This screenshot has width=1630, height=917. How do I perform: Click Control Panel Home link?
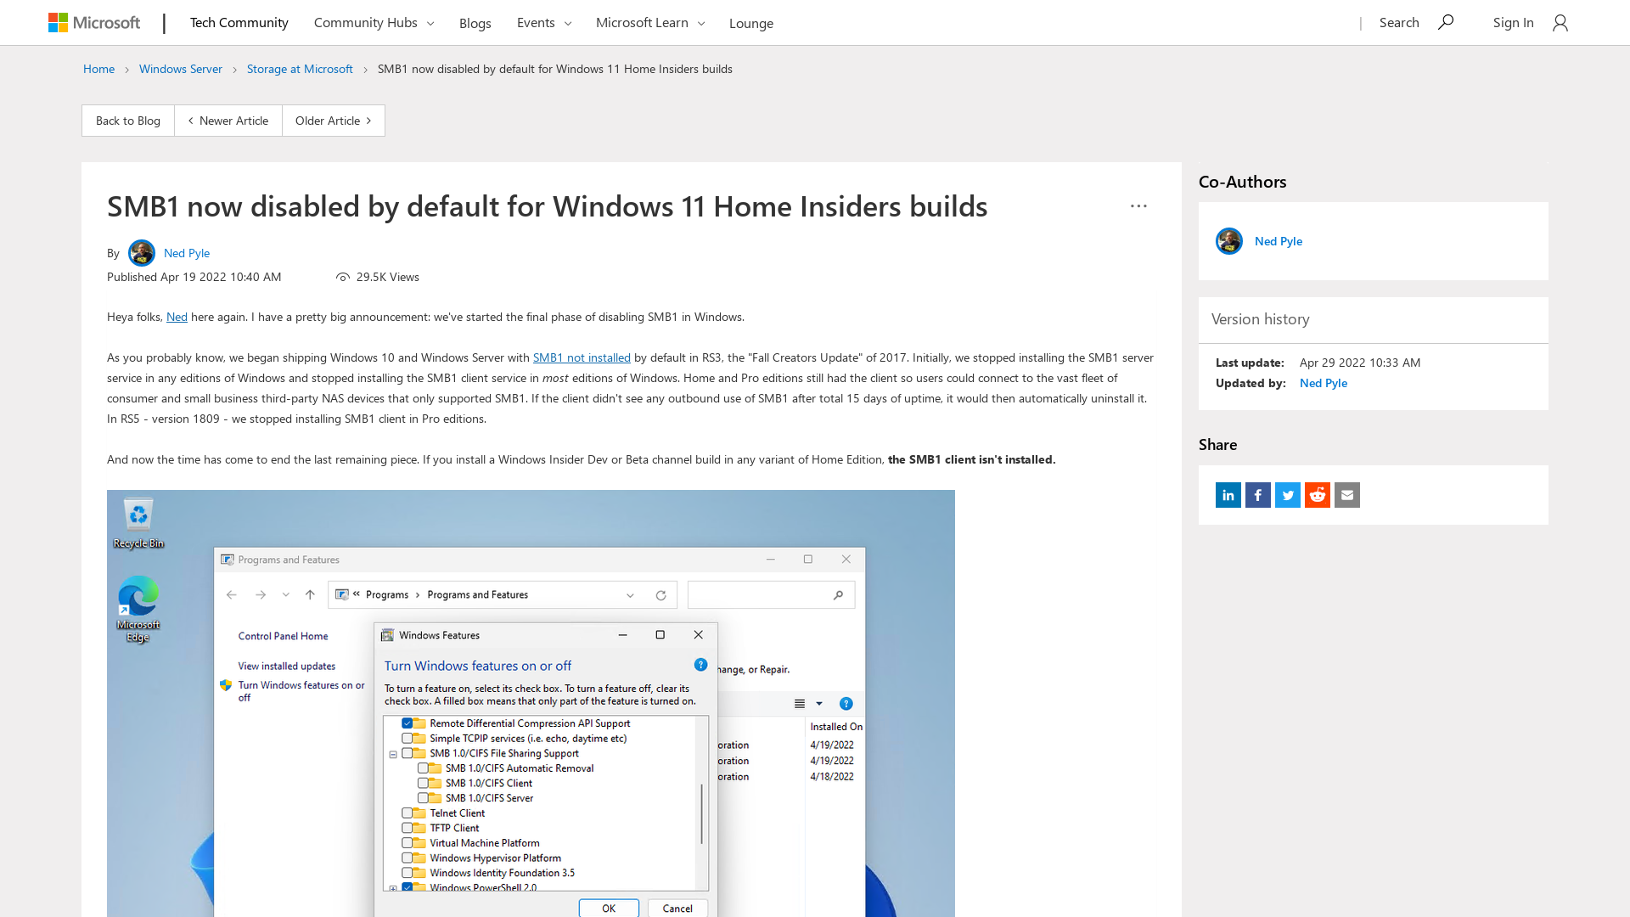tap(283, 636)
